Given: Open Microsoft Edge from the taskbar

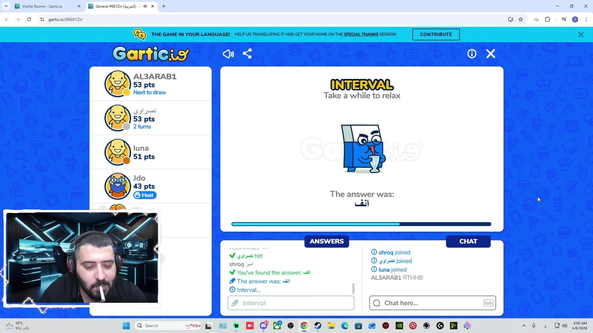Looking at the screenshot, I should click(x=345, y=326).
